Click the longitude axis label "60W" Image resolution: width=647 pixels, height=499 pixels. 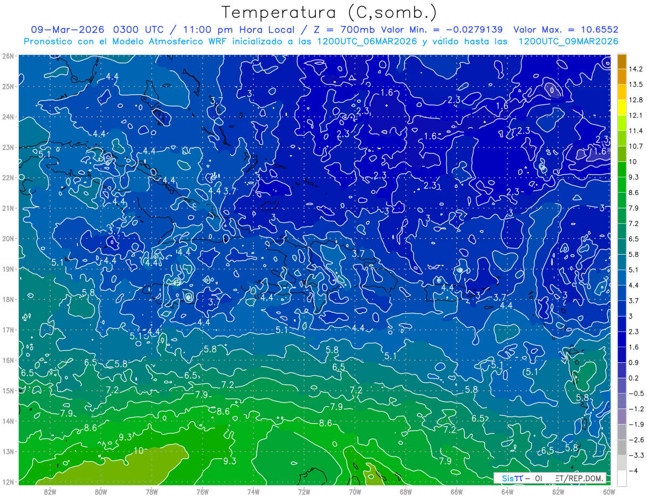pos(609,491)
